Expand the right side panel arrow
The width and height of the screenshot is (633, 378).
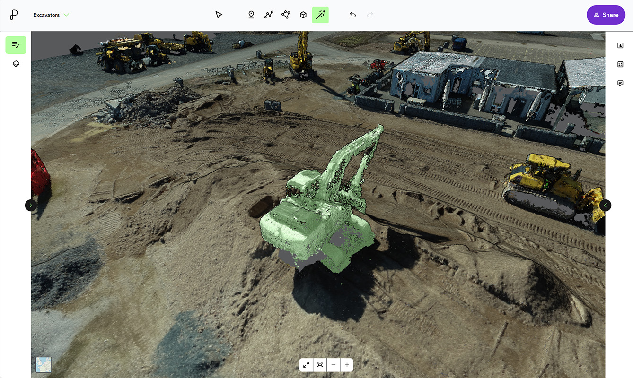605,205
